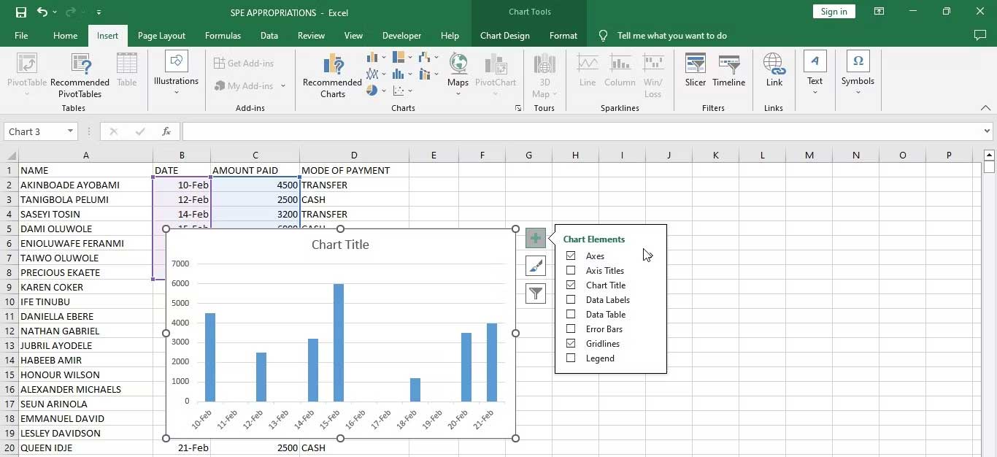Switch to the Chart Design tab
Screen dimensions: 997x457
(x=504, y=35)
